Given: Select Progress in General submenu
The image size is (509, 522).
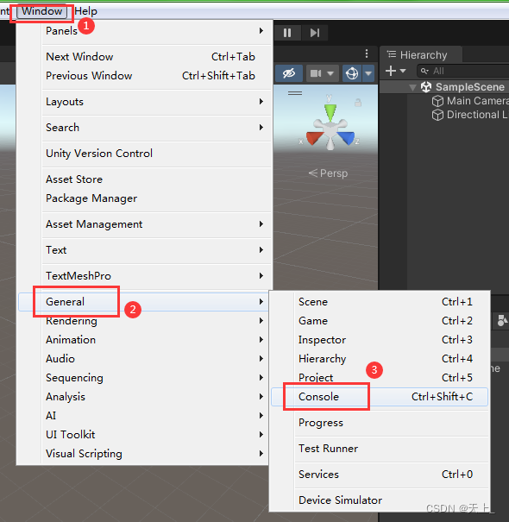Looking at the screenshot, I should (x=380, y=423).
